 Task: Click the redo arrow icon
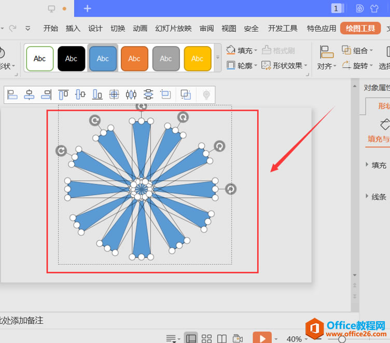(x=12, y=28)
